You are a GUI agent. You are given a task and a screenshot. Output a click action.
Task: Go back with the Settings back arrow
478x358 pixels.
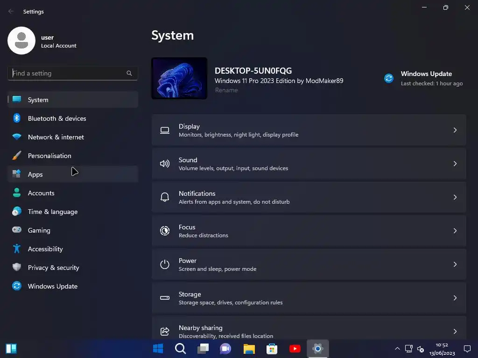[x=11, y=11]
